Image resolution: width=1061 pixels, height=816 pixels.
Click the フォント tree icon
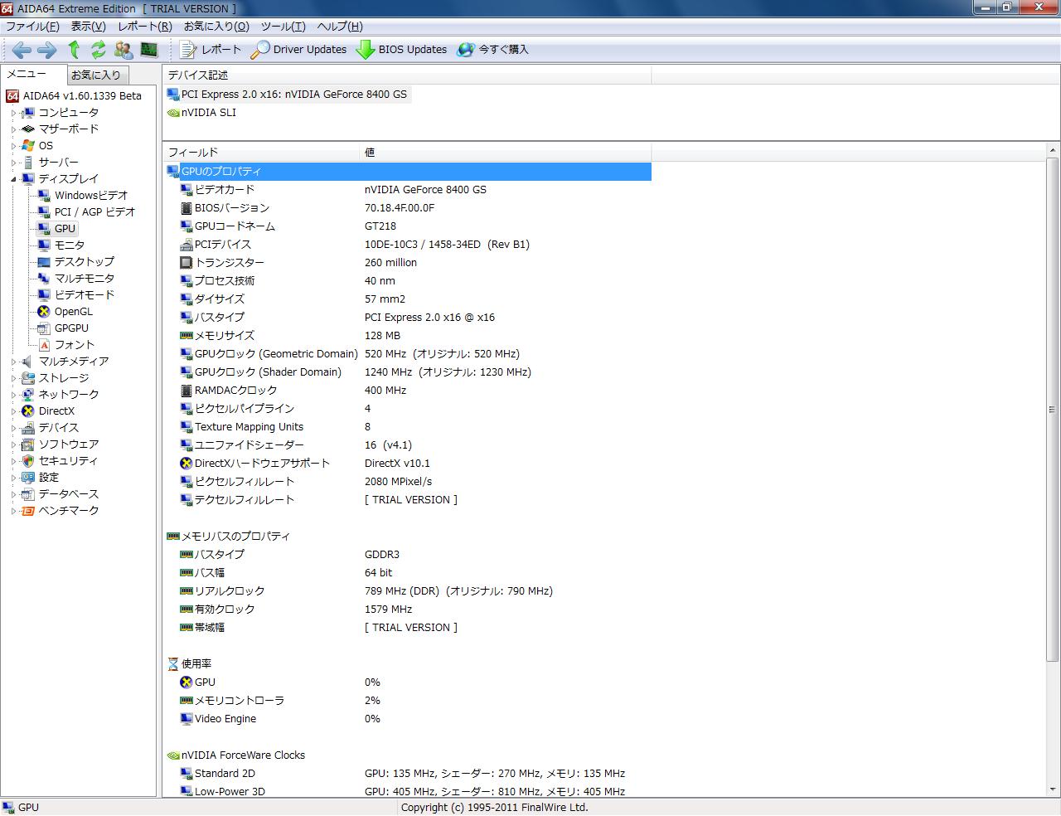click(x=44, y=345)
